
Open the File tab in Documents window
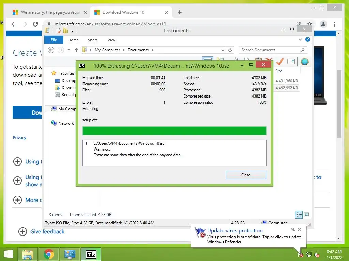54,40
